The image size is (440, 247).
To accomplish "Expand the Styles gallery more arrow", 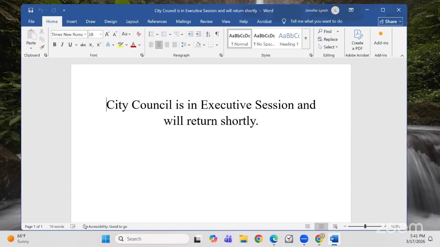I will 306,38.
